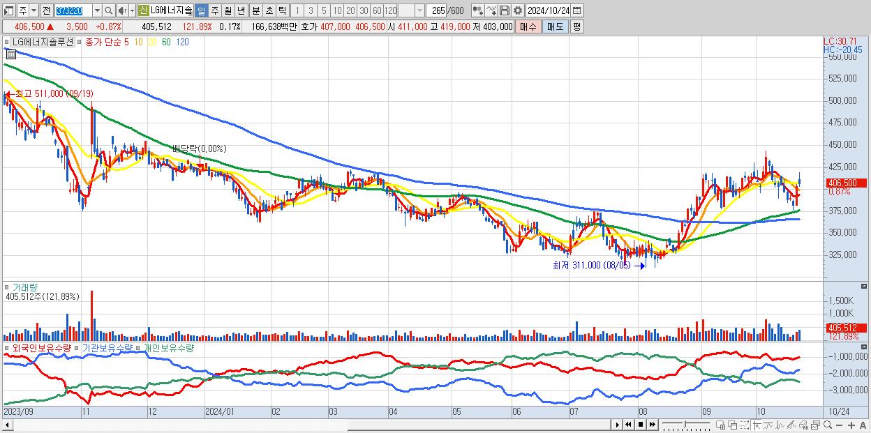Image resolution: width=871 pixels, height=433 pixels.
Task: Click the trend line drawing icon
Action: (768, 425)
